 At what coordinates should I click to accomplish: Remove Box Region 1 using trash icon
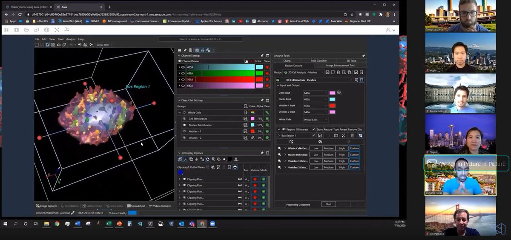[x=352, y=135]
